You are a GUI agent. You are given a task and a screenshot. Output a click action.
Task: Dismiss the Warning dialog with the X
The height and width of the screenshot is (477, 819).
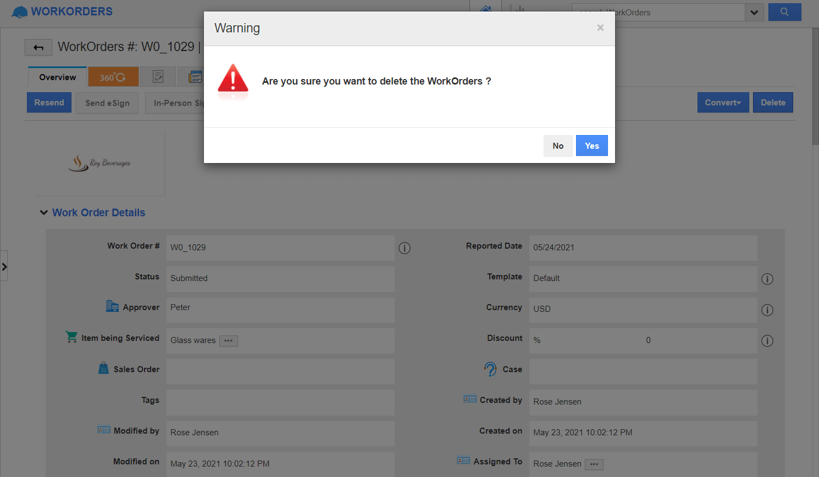[x=600, y=27]
